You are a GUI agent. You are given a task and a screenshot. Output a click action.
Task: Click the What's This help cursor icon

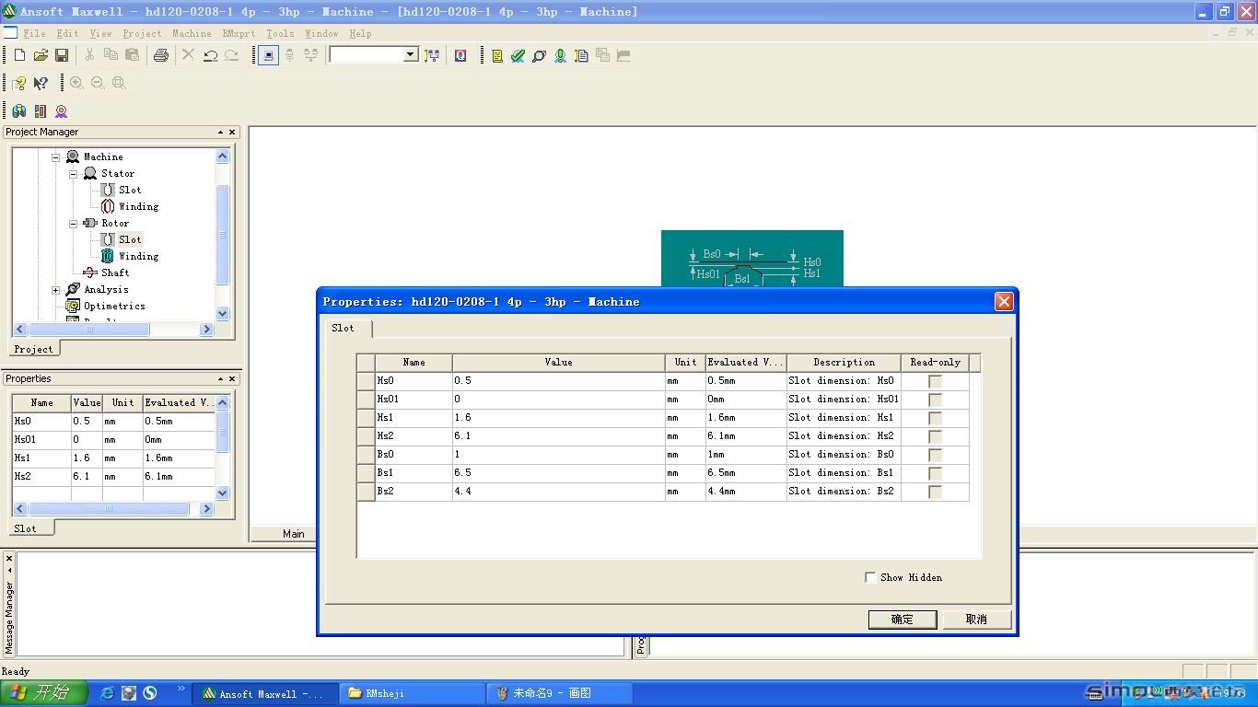click(x=41, y=83)
